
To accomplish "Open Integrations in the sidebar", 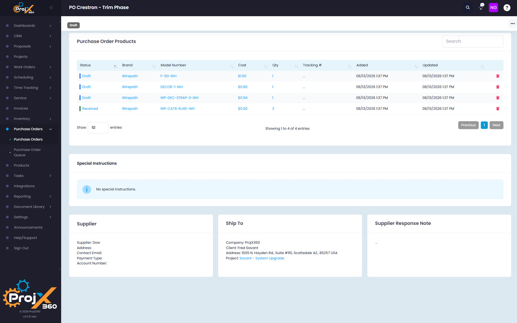I will click(24, 186).
